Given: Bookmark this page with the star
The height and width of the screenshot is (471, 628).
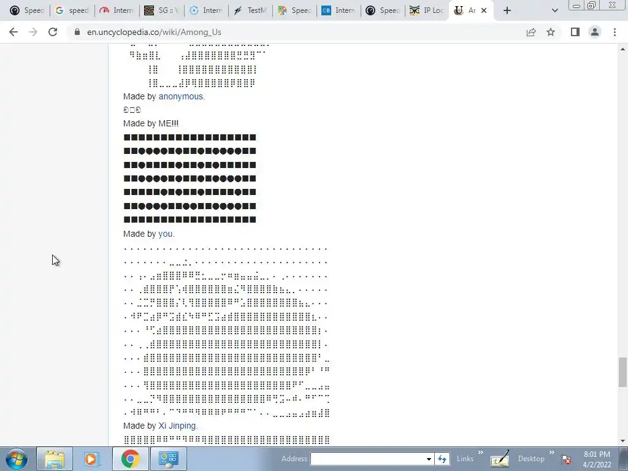Looking at the screenshot, I should click(x=551, y=32).
